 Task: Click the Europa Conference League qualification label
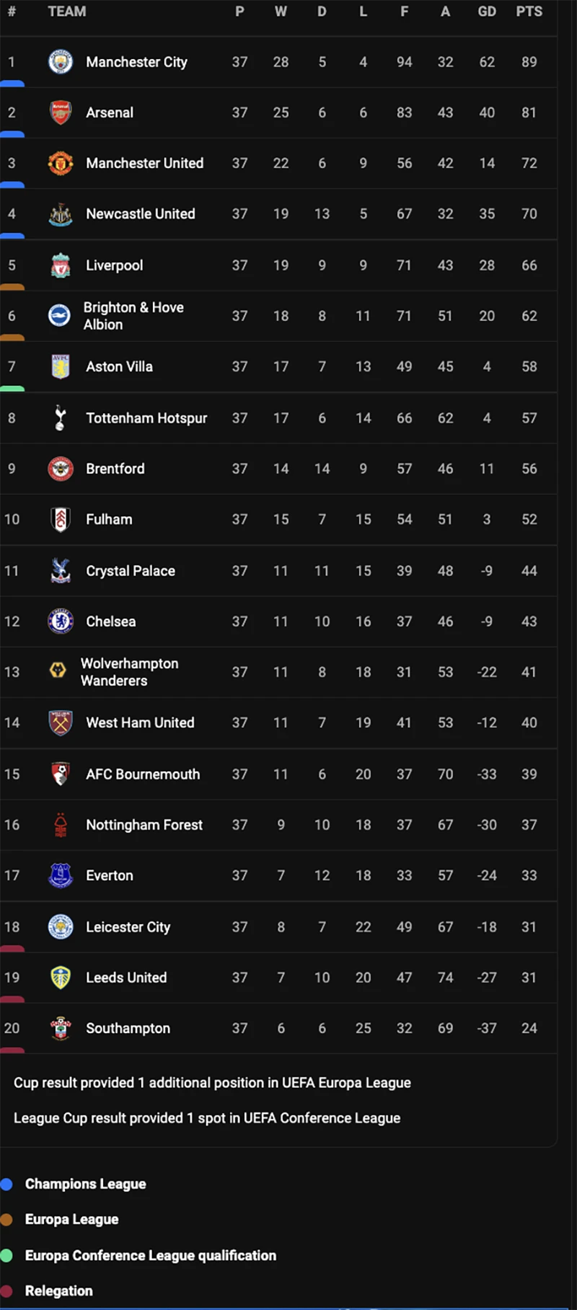pyautogui.click(x=150, y=1255)
